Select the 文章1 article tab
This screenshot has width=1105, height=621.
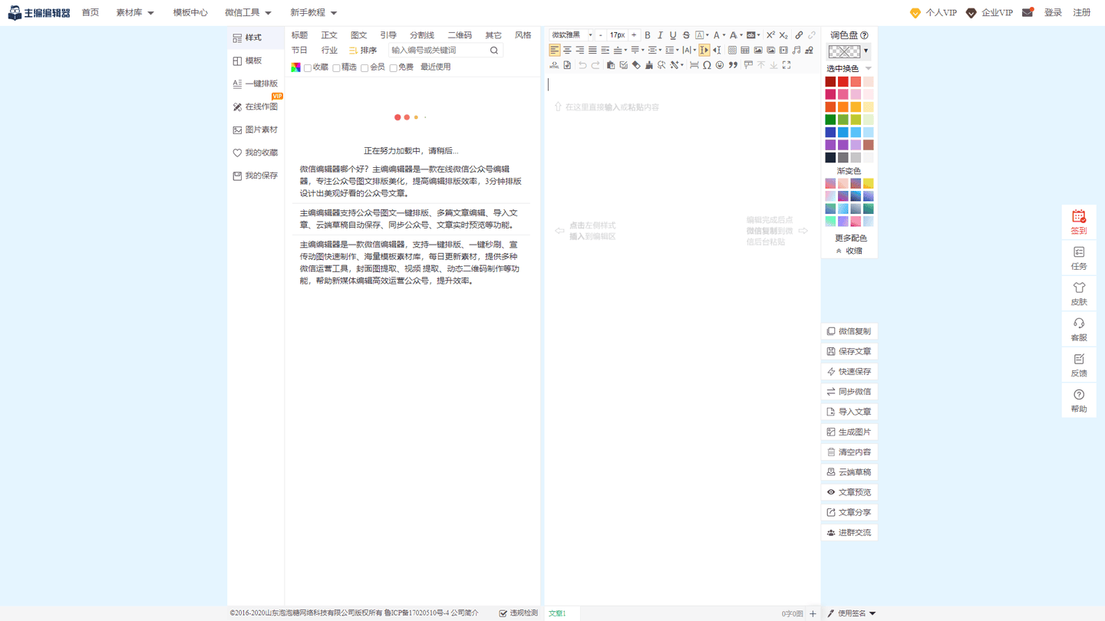click(557, 613)
